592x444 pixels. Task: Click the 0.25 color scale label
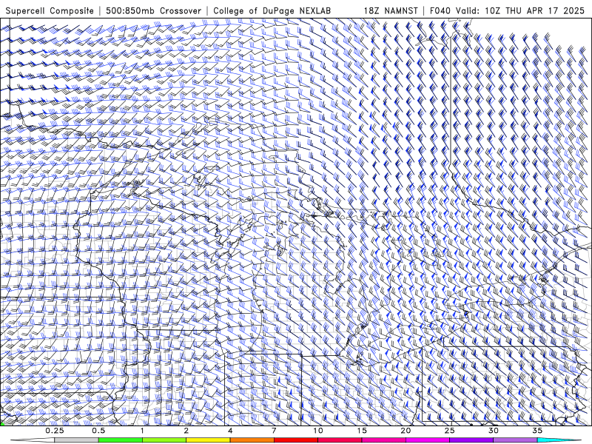(55, 431)
